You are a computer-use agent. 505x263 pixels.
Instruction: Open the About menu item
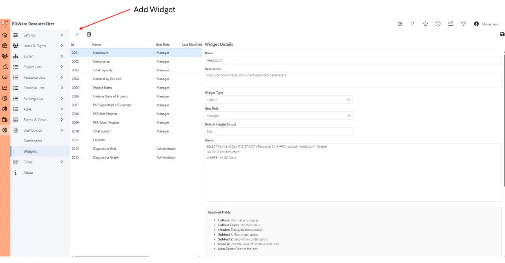(x=40, y=173)
